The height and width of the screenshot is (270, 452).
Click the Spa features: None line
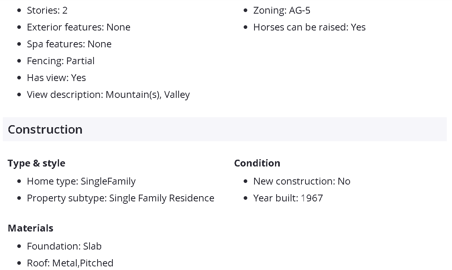coord(69,44)
